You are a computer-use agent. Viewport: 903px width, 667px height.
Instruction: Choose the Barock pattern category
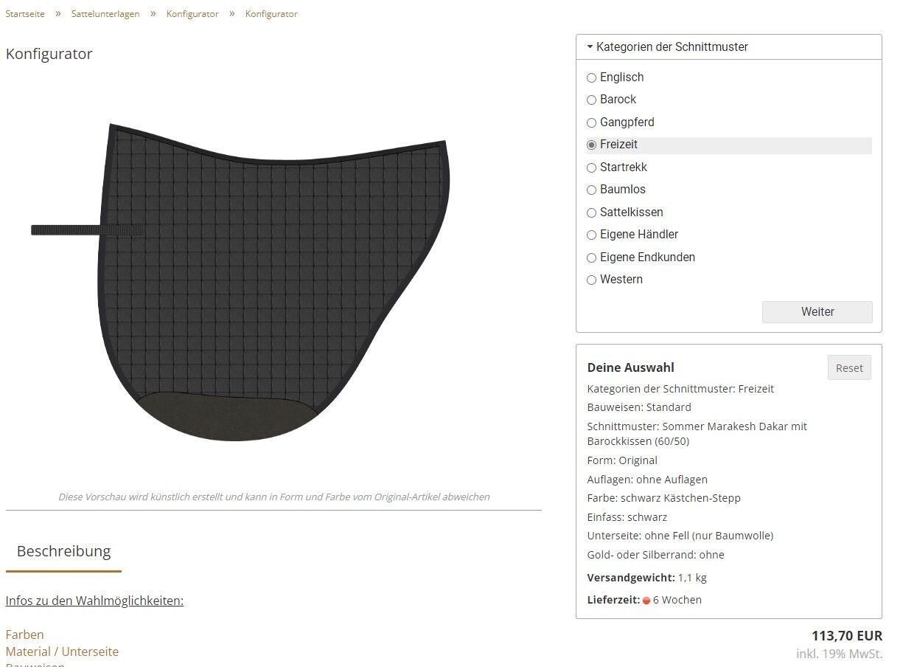pos(591,100)
